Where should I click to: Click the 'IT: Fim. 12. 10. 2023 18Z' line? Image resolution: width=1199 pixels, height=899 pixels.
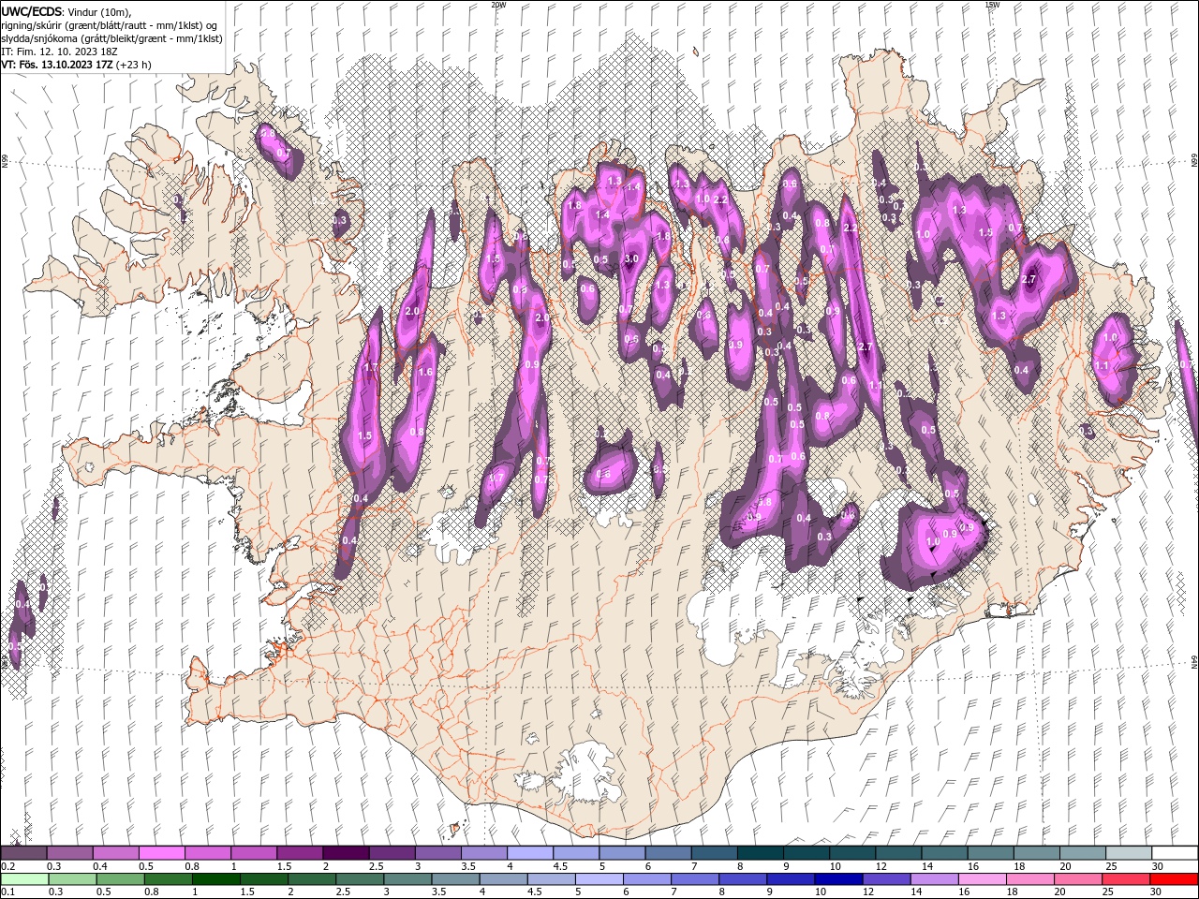tap(58, 52)
